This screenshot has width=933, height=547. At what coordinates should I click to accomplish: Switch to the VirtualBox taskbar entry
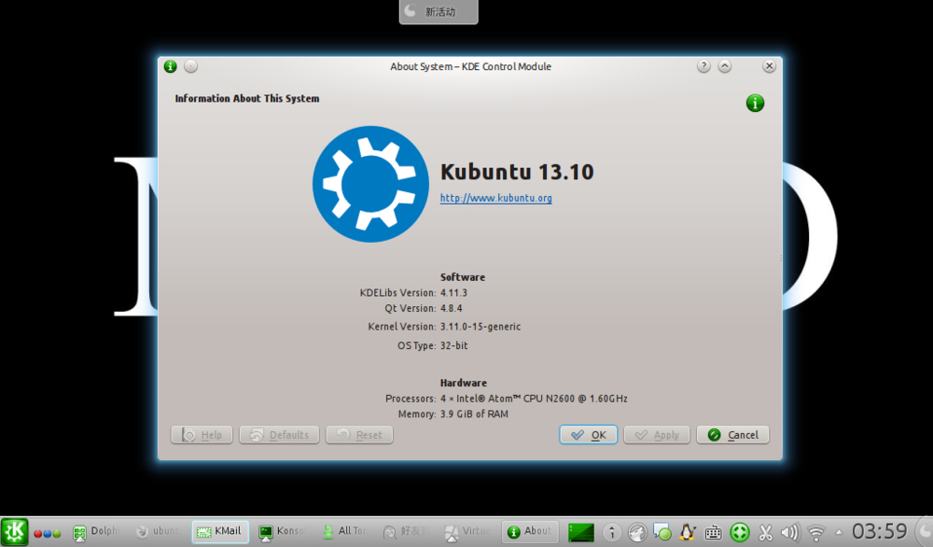(x=468, y=531)
